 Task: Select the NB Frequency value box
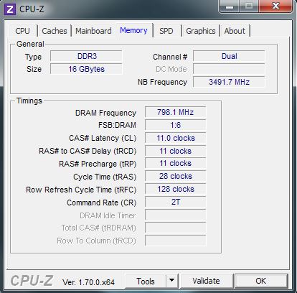point(229,82)
